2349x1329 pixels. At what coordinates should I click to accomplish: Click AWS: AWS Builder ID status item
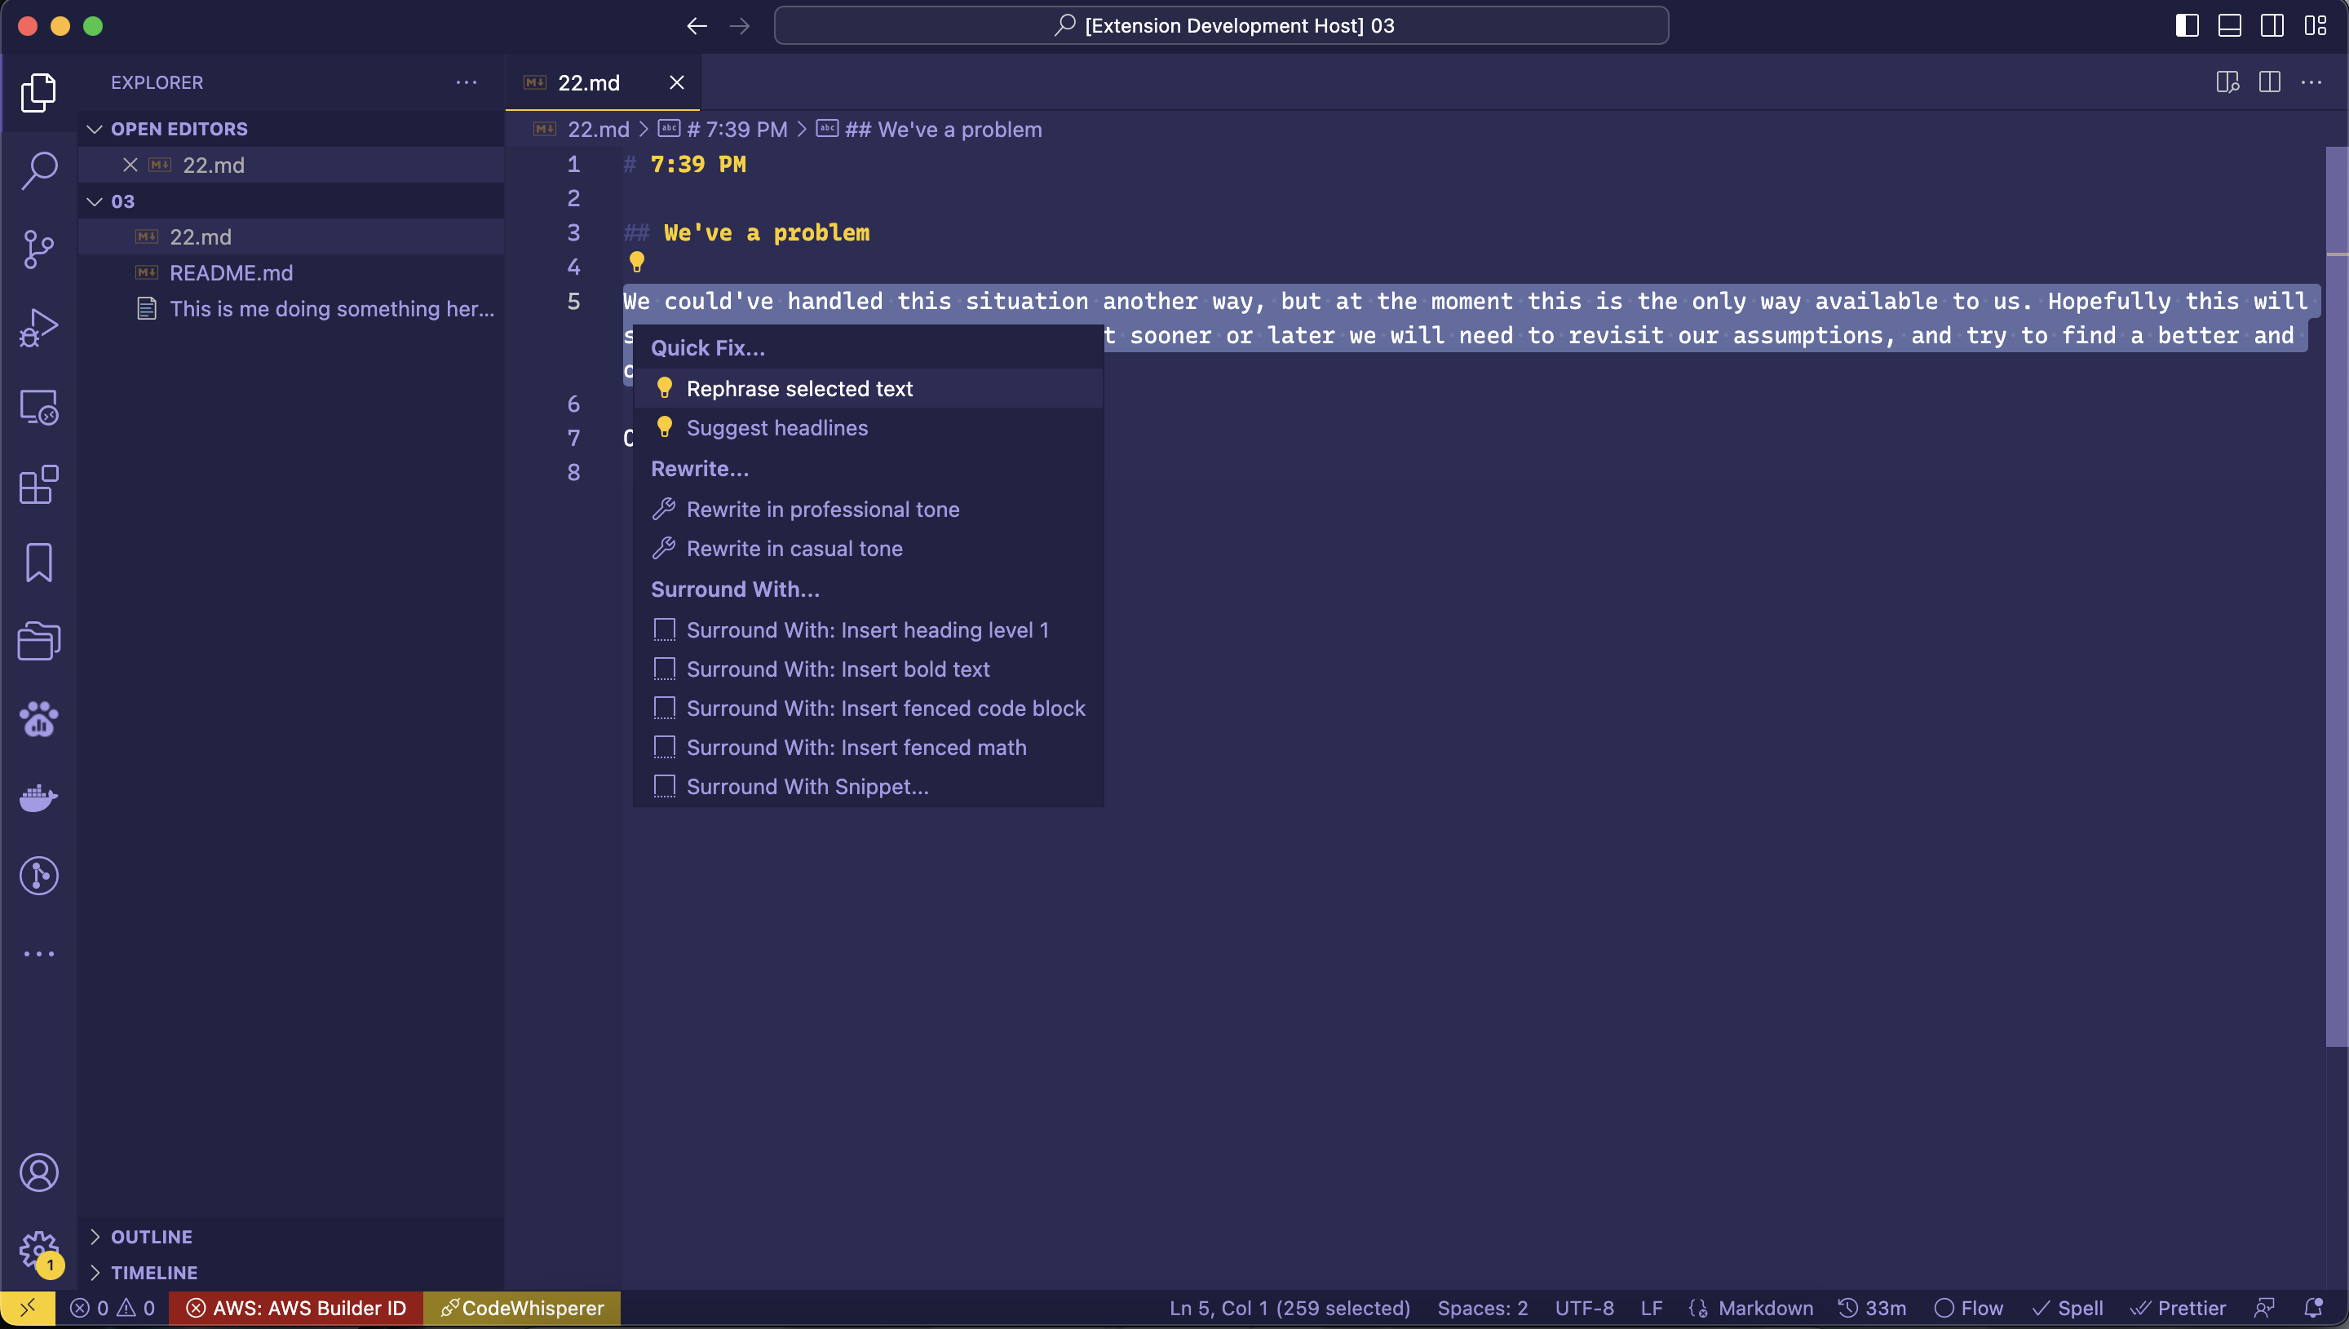[296, 1308]
